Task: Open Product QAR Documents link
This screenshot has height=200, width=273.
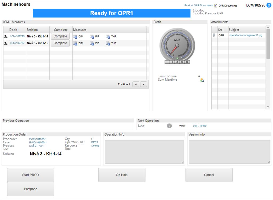Action: (198, 6)
